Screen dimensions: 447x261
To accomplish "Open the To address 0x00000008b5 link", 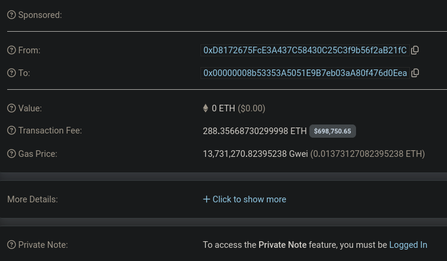I will coord(305,73).
